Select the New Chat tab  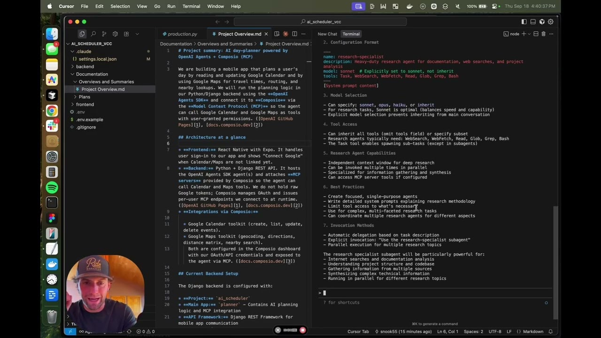pyautogui.click(x=327, y=34)
